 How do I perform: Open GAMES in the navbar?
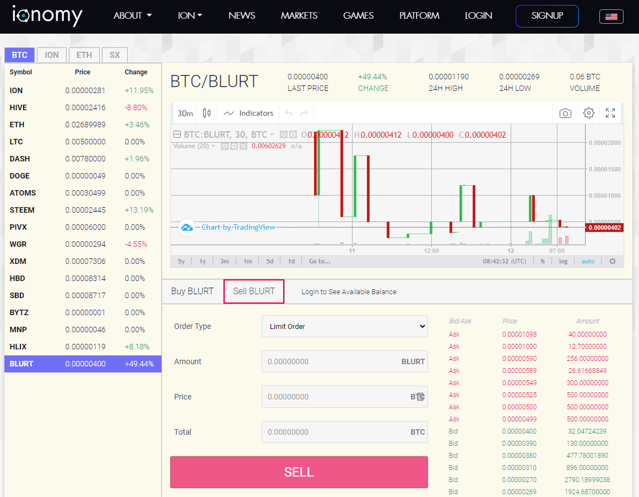tap(358, 15)
